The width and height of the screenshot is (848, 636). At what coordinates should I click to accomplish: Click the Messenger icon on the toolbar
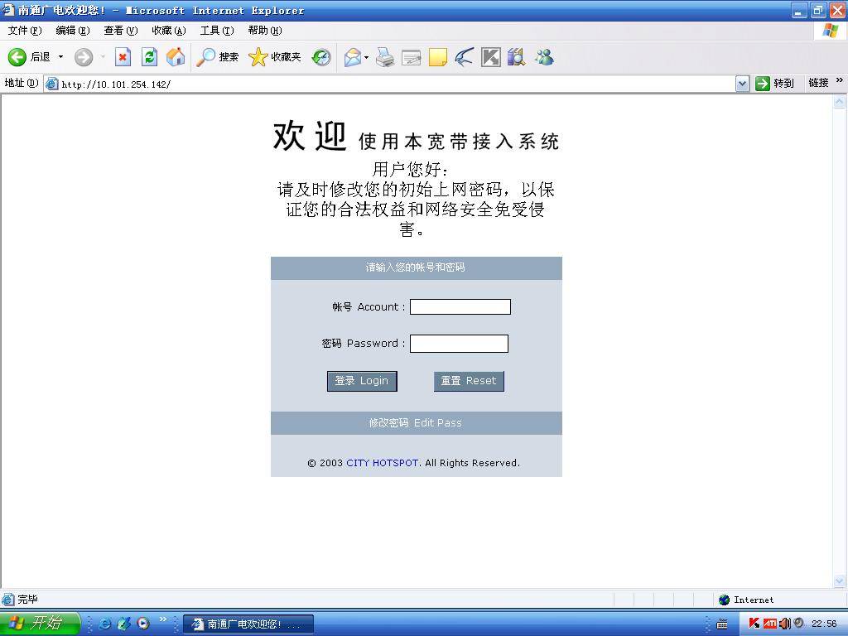coord(544,57)
